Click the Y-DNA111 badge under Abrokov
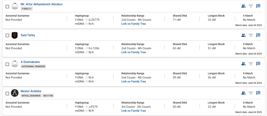Screen dimensions: 267x116 pos(27,9)
